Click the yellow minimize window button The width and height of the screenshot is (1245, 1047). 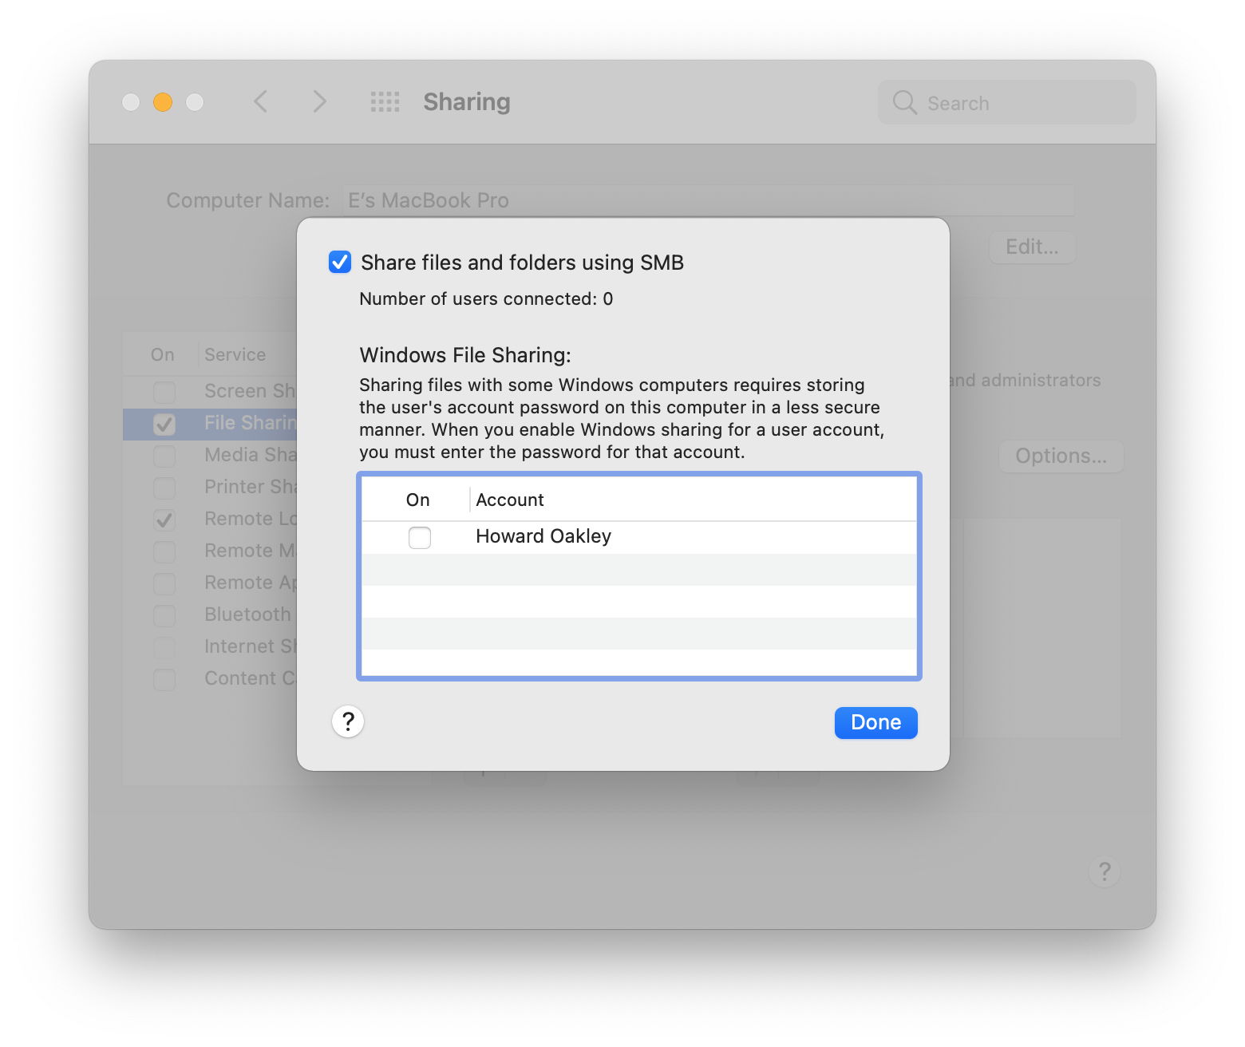163,102
